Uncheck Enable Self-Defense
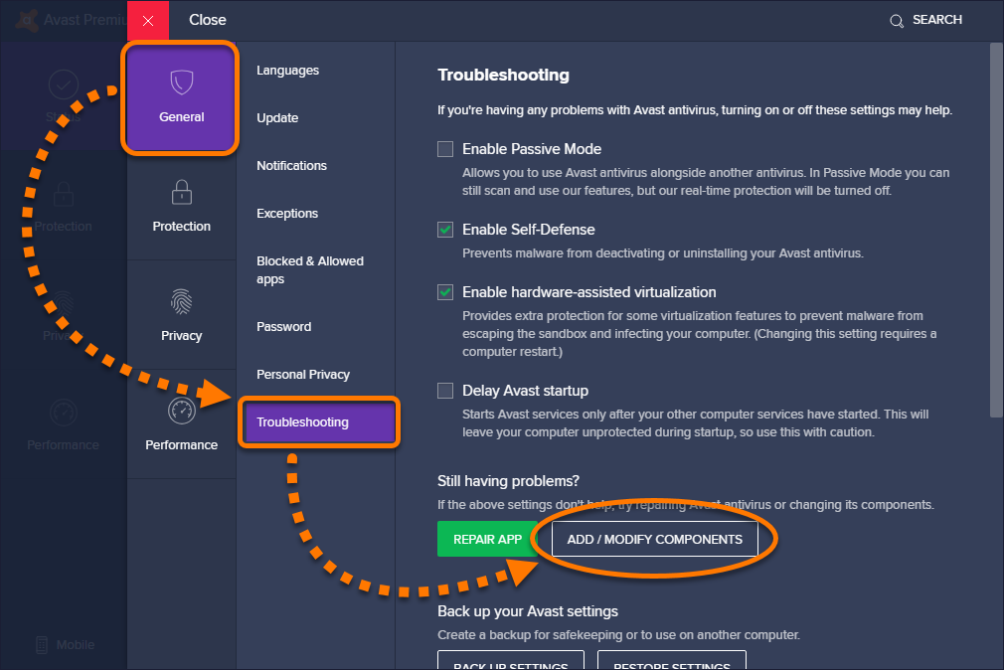Screen dimensions: 1004x670 point(445,230)
